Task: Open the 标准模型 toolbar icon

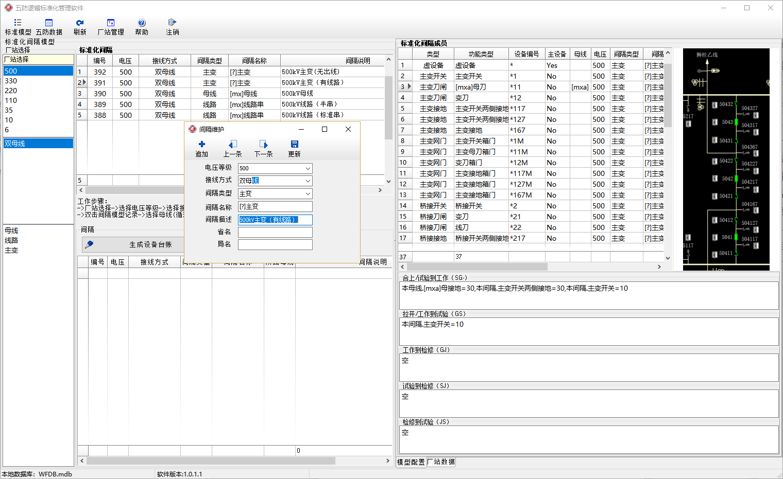Action: [18, 27]
